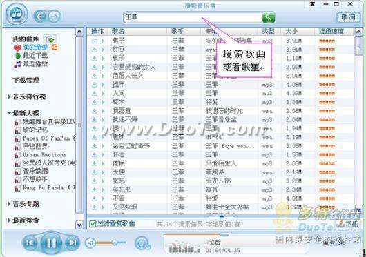This screenshot has height=257, width=366.
Task: Expand the 最近搜索 section
Action: (x=23, y=220)
